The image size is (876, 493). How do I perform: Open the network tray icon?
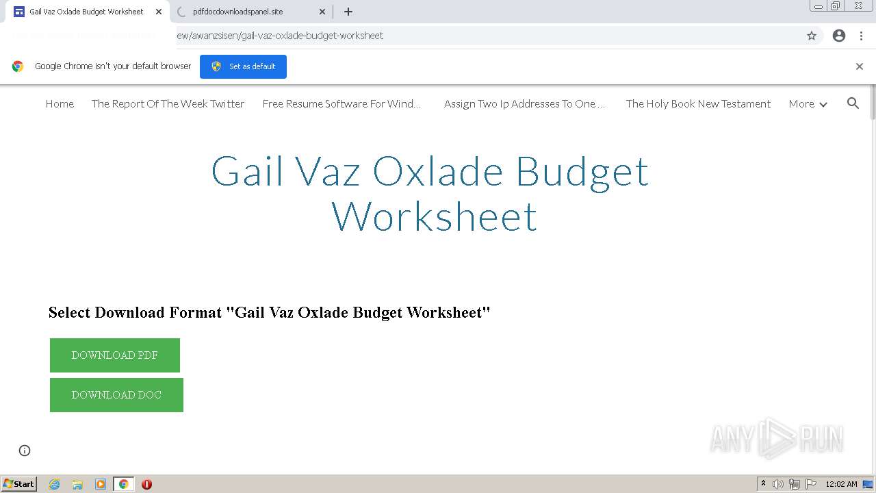click(x=795, y=484)
